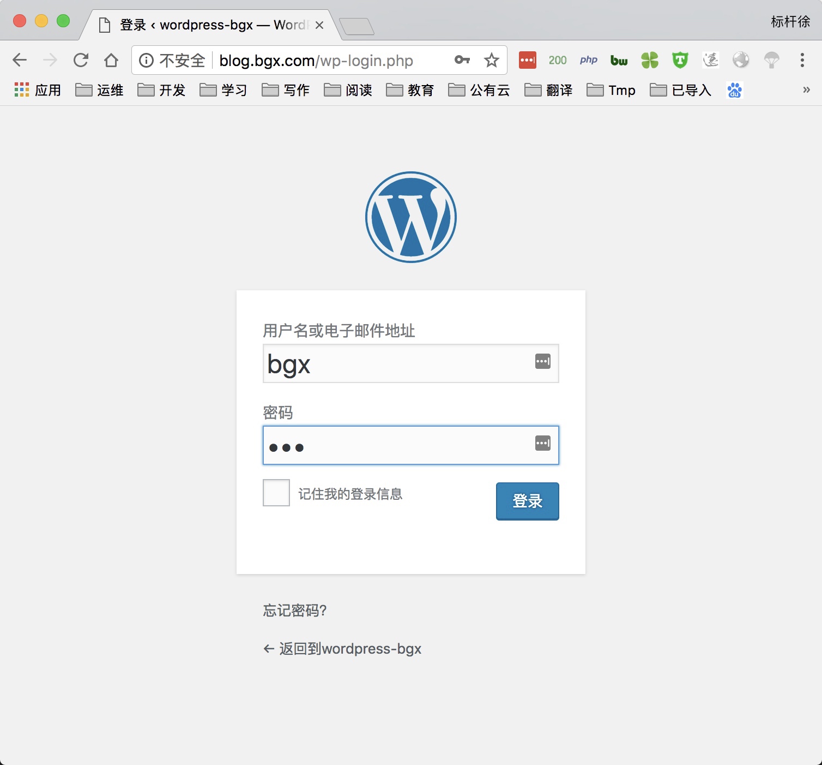Click the red close window button
Viewport: 822px width, 765px height.
click(x=20, y=21)
